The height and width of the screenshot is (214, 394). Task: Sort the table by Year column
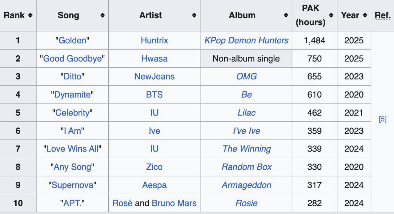(x=365, y=15)
